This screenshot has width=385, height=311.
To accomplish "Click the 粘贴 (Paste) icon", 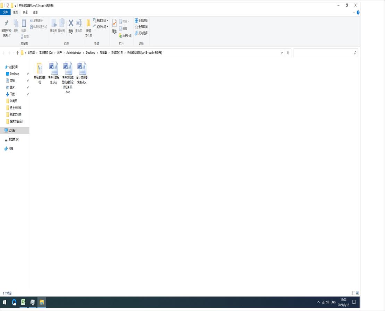I will [23, 25].
